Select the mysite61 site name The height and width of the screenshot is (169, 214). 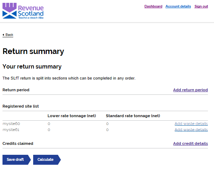(11, 130)
